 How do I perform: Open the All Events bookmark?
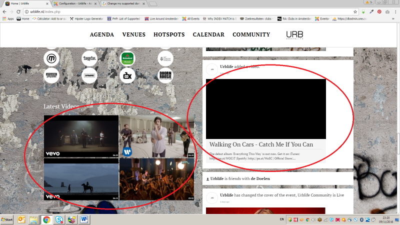tap(191, 18)
